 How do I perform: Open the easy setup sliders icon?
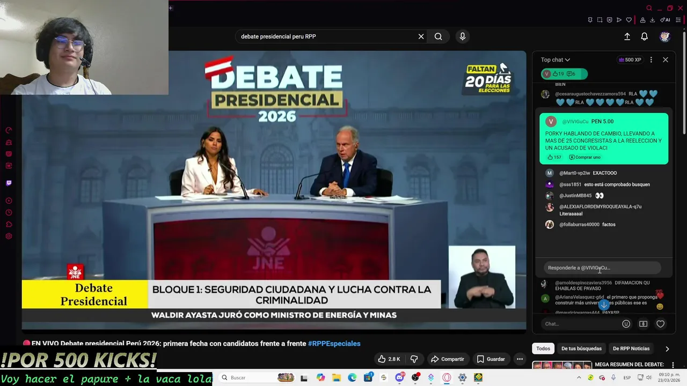pos(678,20)
